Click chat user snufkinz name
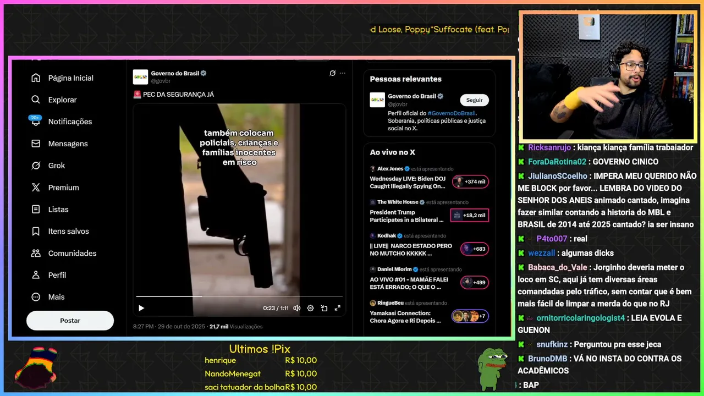This screenshot has height=396, width=704. click(553, 344)
